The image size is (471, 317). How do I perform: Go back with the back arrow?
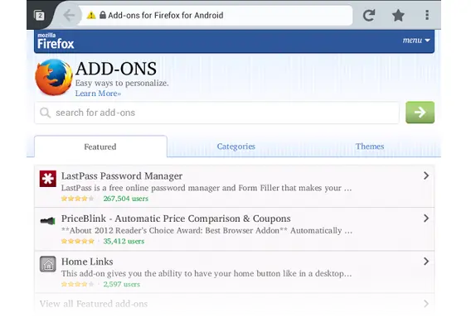tap(69, 15)
